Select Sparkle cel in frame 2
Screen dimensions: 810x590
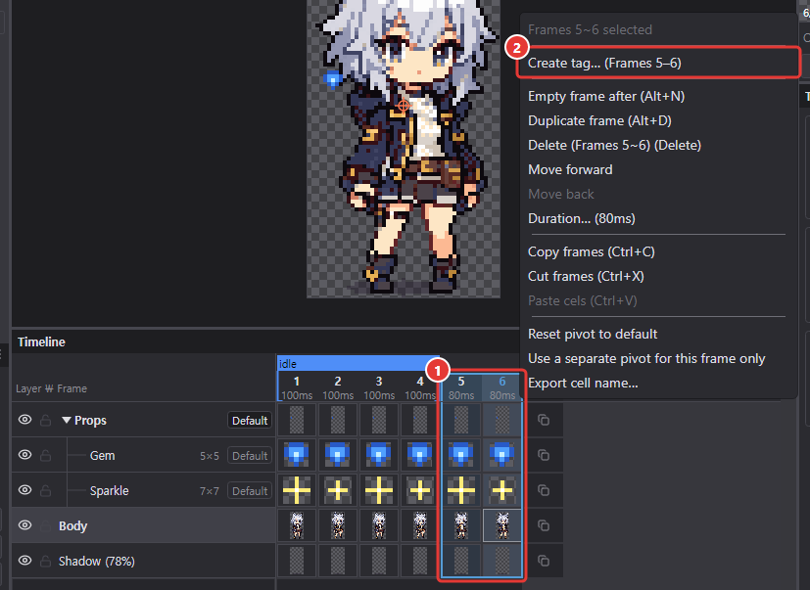point(338,490)
